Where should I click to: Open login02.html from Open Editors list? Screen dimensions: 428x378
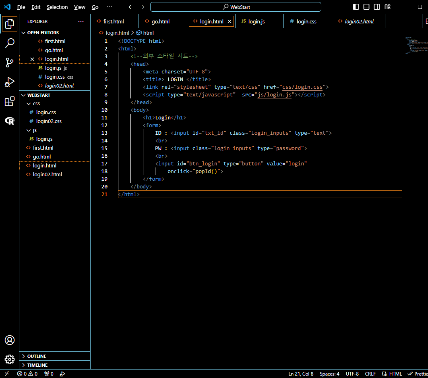click(55, 86)
